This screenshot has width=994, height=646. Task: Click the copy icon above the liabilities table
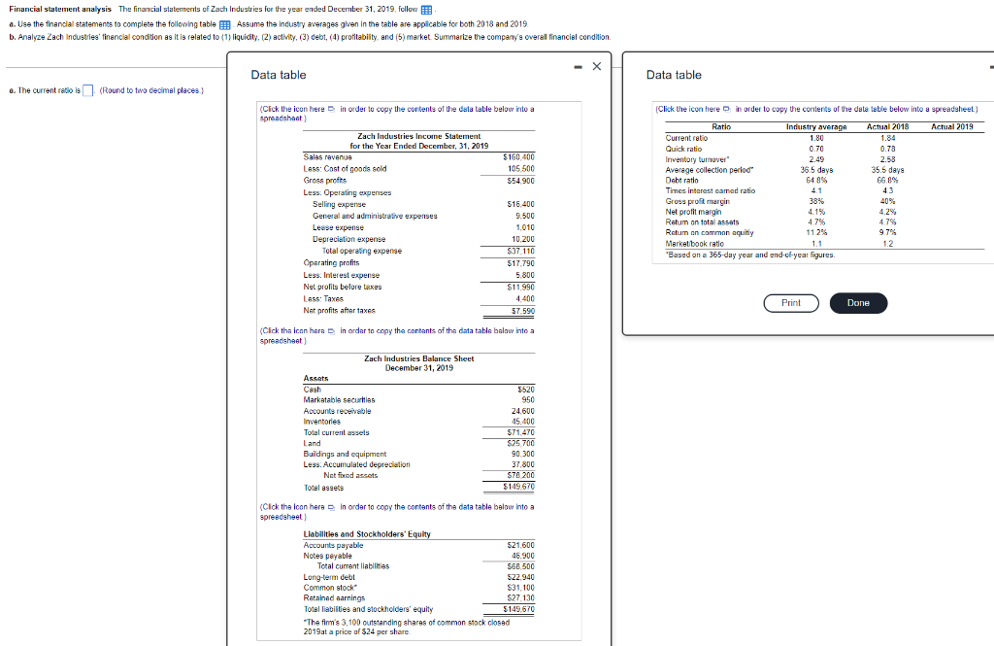(330, 507)
